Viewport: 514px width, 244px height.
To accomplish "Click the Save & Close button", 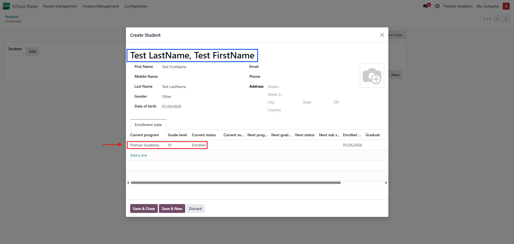I will [144, 209].
